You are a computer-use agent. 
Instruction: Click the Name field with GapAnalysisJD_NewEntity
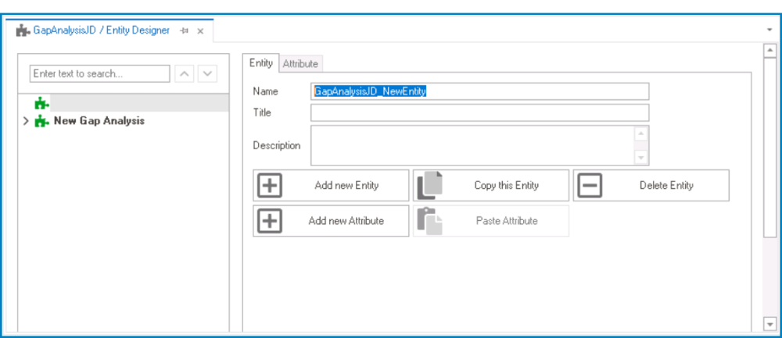[479, 91]
